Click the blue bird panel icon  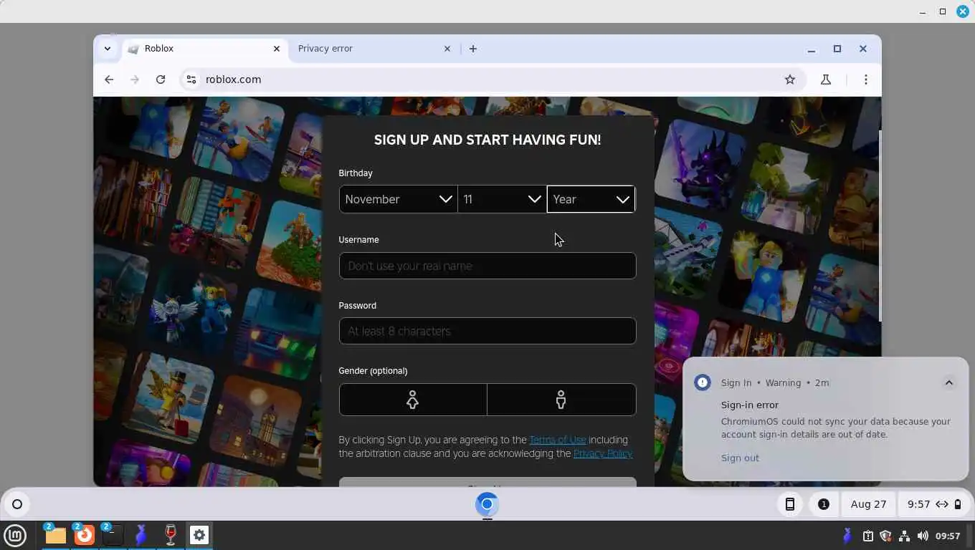[141, 535]
